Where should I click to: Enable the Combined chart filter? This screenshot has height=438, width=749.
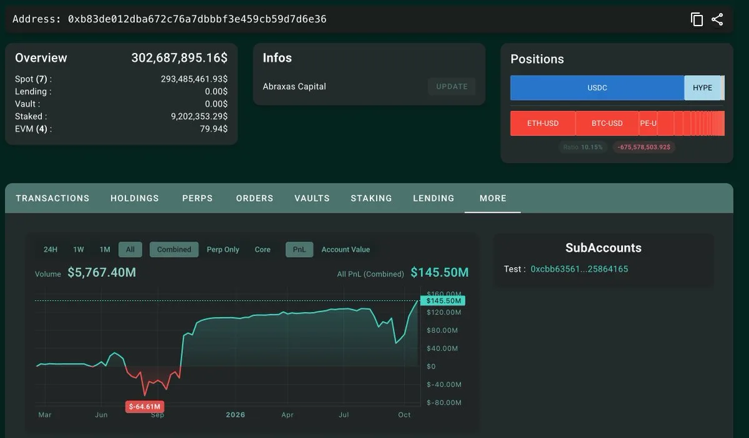(174, 250)
